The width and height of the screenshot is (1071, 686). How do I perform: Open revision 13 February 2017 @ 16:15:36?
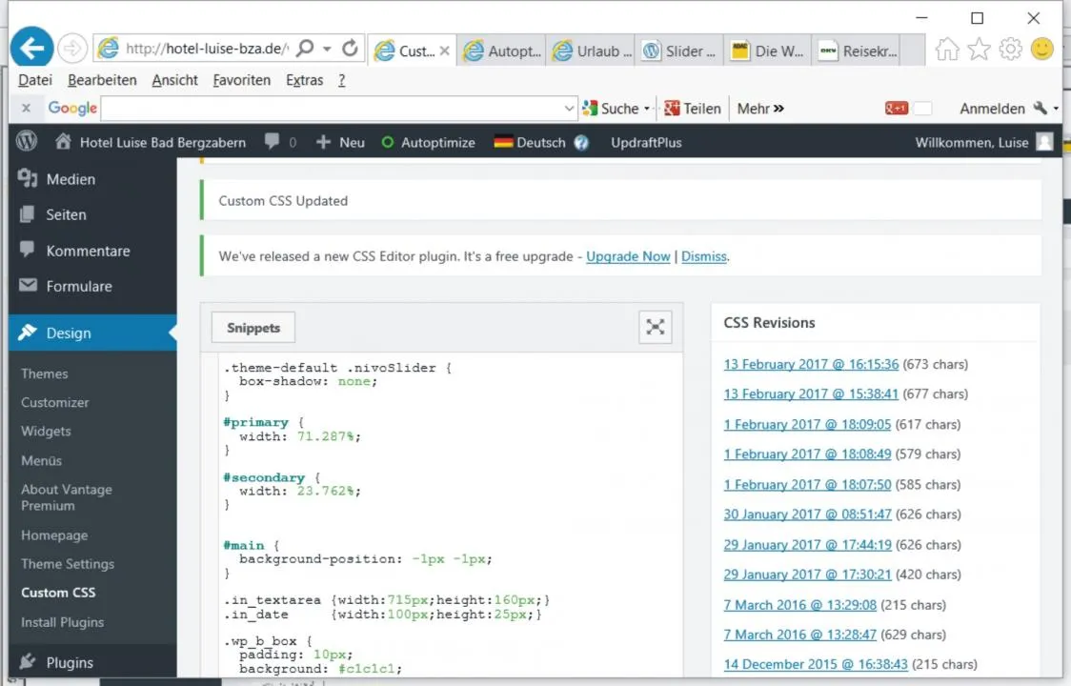click(x=811, y=364)
